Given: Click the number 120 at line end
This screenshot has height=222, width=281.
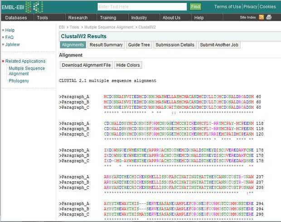Looking at the screenshot, I should [260, 134].
